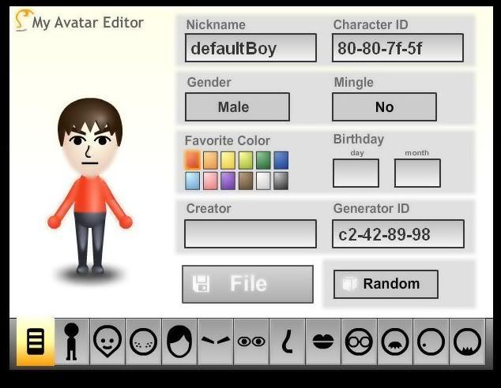Open the nose editing tab
This screenshot has width=501, height=388.
click(x=287, y=341)
